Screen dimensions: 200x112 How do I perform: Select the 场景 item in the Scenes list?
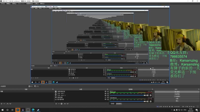tap(27, 91)
